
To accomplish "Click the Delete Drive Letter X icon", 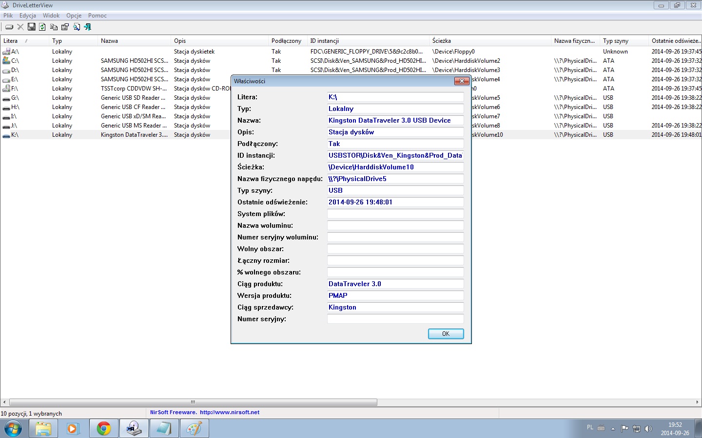I will pyautogui.click(x=20, y=27).
